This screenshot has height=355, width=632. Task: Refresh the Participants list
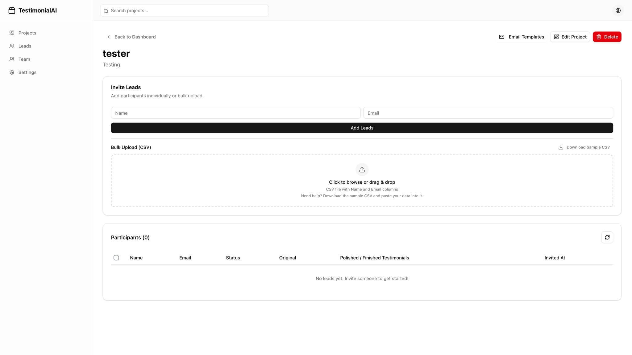coord(607,237)
